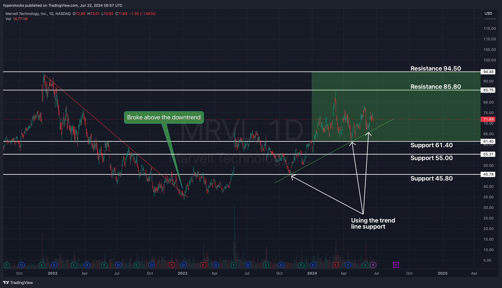Select the blue D dividend marker near July 2023
This screenshot has width=502, height=288.
tap(248, 265)
